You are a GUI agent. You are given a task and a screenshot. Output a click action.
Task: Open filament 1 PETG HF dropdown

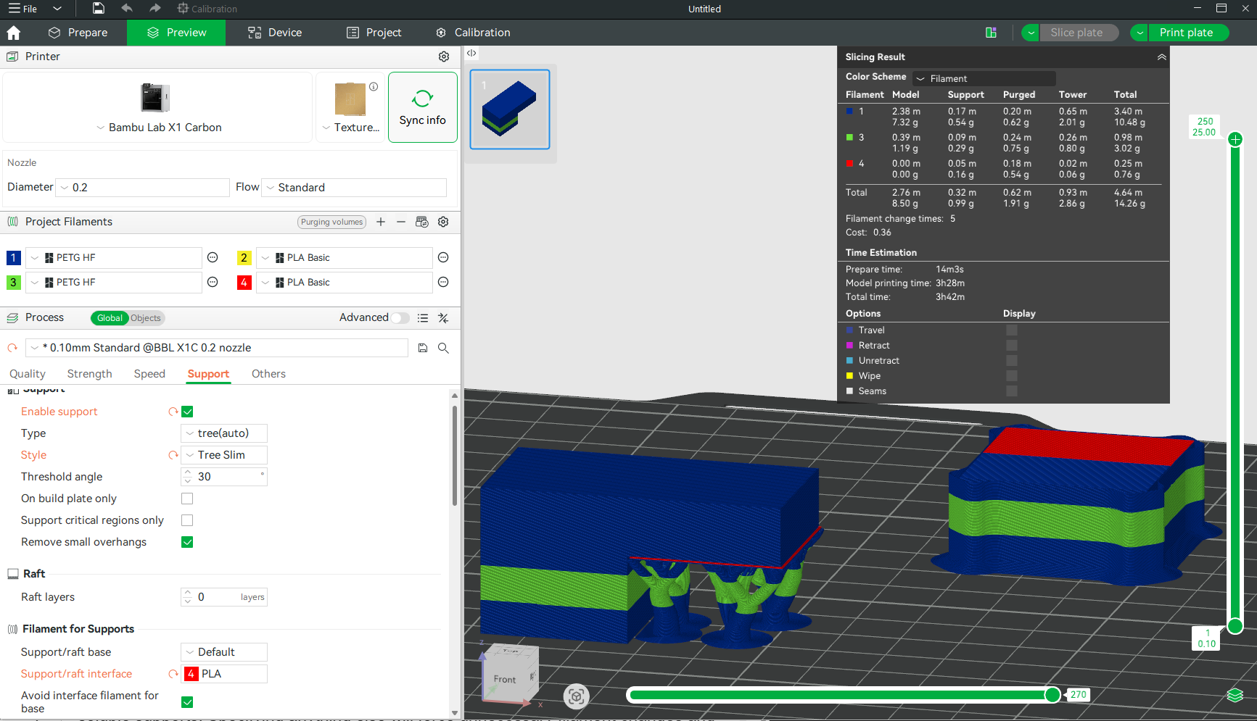114,258
